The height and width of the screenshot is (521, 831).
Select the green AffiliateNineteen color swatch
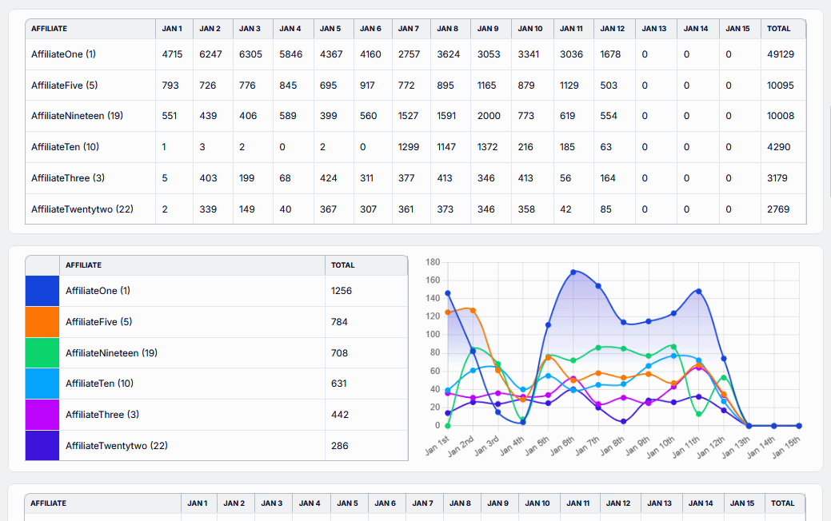click(42, 352)
